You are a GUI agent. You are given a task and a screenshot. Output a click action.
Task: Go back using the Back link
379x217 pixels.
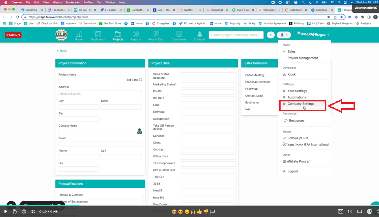click(62, 51)
